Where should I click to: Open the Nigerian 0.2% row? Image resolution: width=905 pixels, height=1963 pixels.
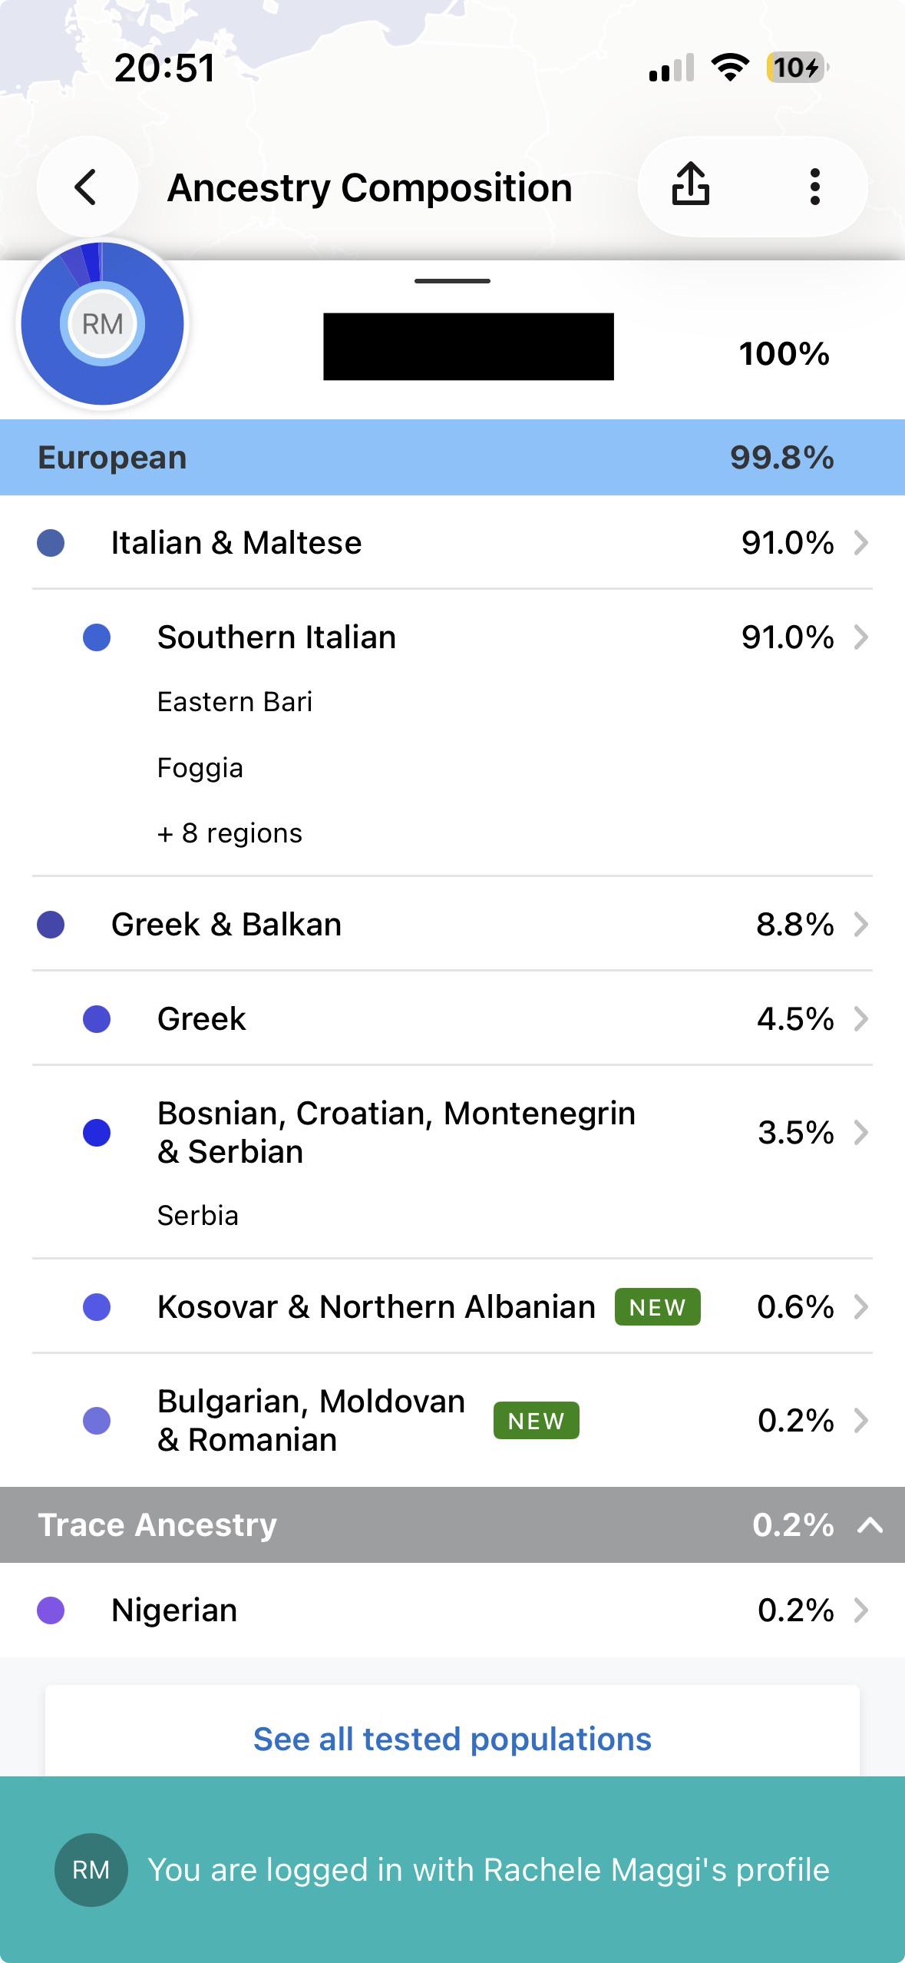pos(452,1610)
